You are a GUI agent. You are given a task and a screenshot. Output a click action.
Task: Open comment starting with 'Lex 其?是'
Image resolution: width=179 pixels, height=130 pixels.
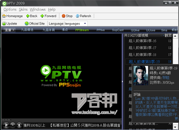[157, 99]
